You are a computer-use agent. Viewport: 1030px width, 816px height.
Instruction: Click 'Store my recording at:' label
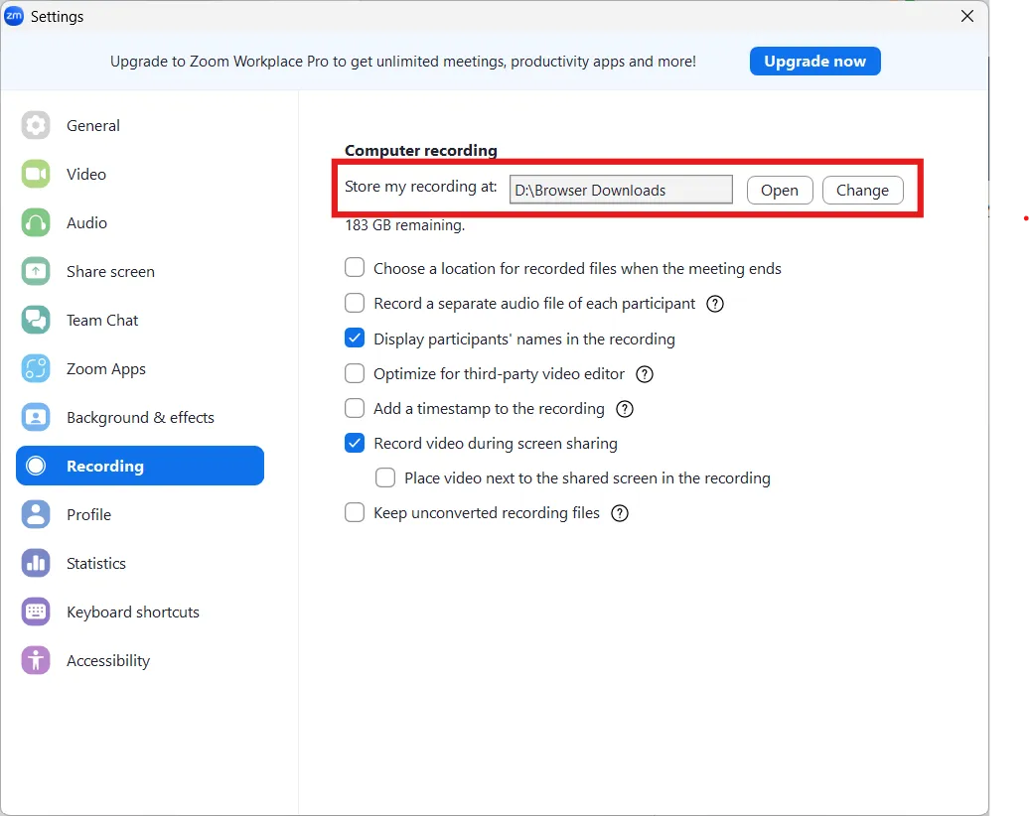[421, 187]
